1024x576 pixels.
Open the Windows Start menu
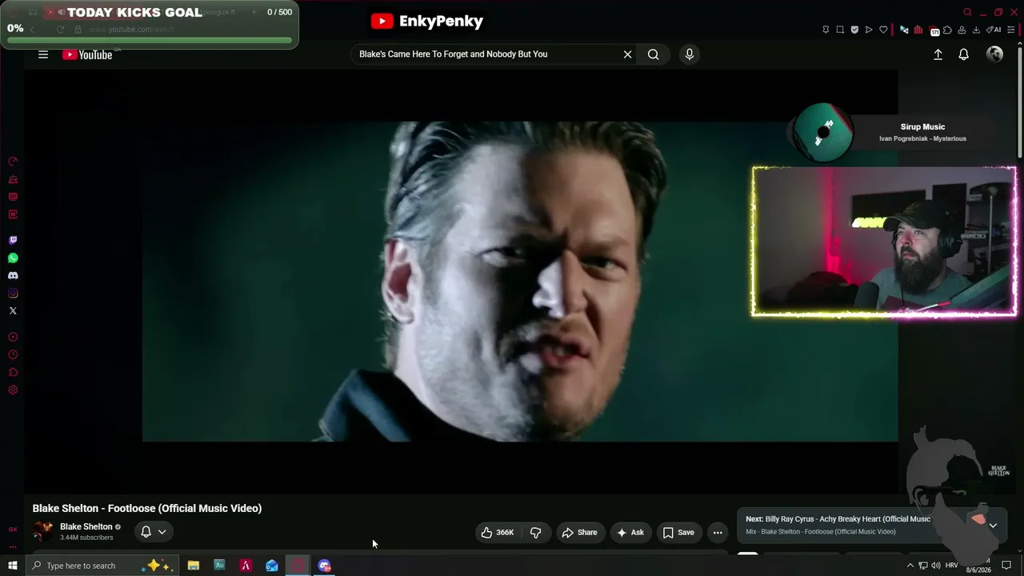click(x=13, y=566)
